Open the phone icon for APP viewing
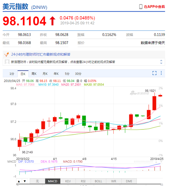This screenshot has width=169, height=186. (141, 7)
